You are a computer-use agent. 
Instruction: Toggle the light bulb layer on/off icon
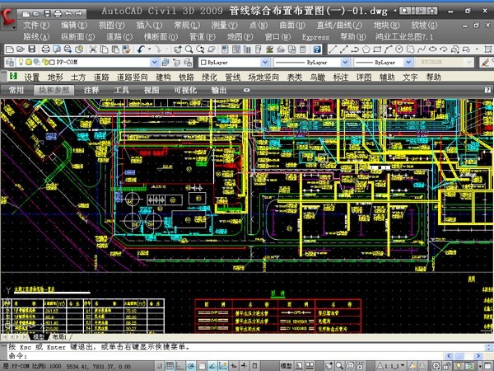click(x=21, y=63)
